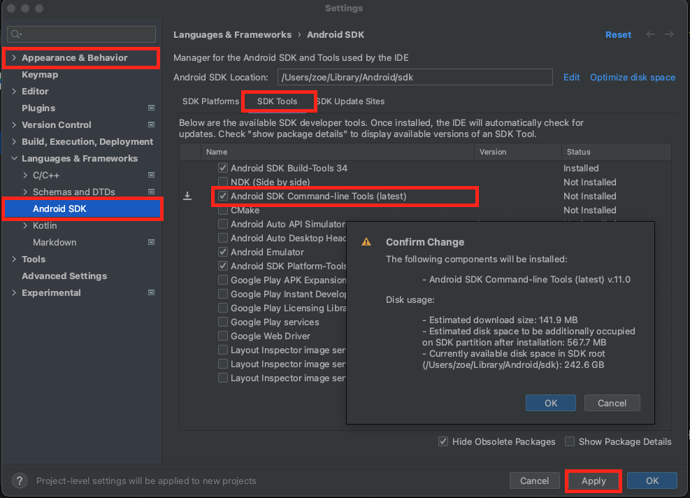Expand the Appearance & Behavior section
Screen dimensions: 690x498
click(14, 58)
